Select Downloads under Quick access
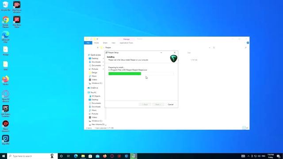 (95, 62)
